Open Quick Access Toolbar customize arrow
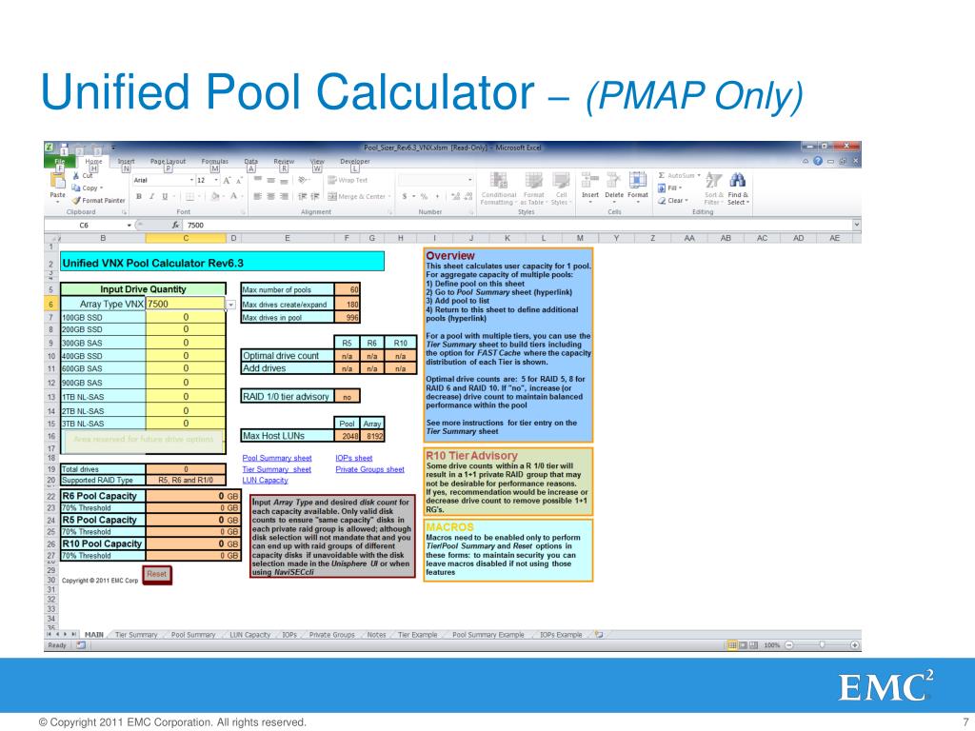The height and width of the screenshot is (731, 975). [113, 148]
